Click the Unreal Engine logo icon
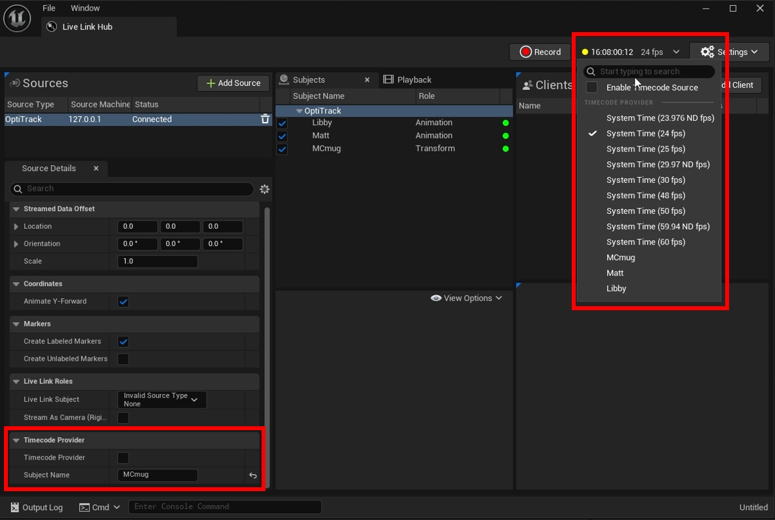Image resolution: width=775 pixels, height=520 pixels. (17, 18)
